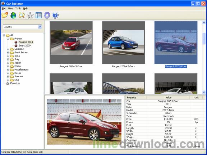Select the Peugeot 2011 collection

[x=26, y=42]
